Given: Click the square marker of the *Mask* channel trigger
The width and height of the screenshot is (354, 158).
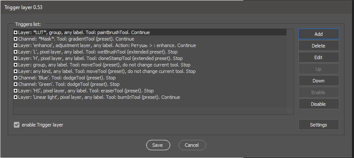Looking at the screenshot, I should 16,39.
